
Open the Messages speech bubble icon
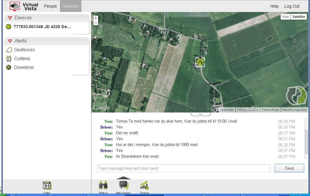[123, 185]
